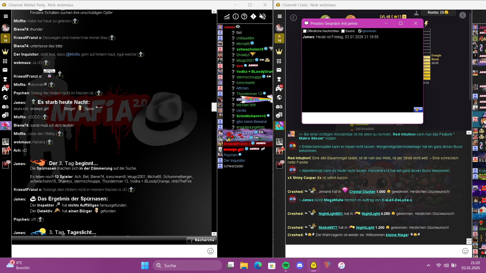The image size is (486, 273).
Task: Click the crown icon in the left sidebar
Action: pyautogui.click(x=5, y=52)
